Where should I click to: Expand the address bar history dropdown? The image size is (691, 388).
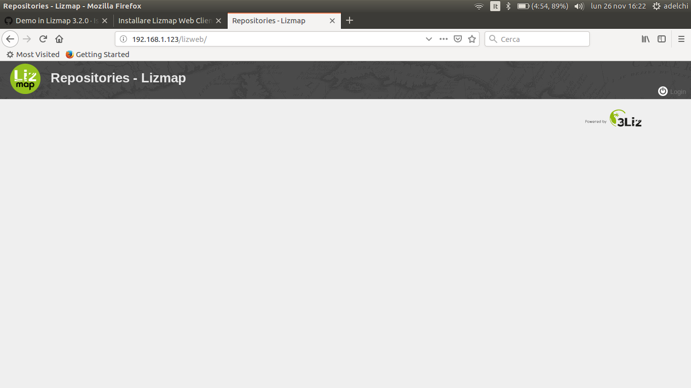429,39
